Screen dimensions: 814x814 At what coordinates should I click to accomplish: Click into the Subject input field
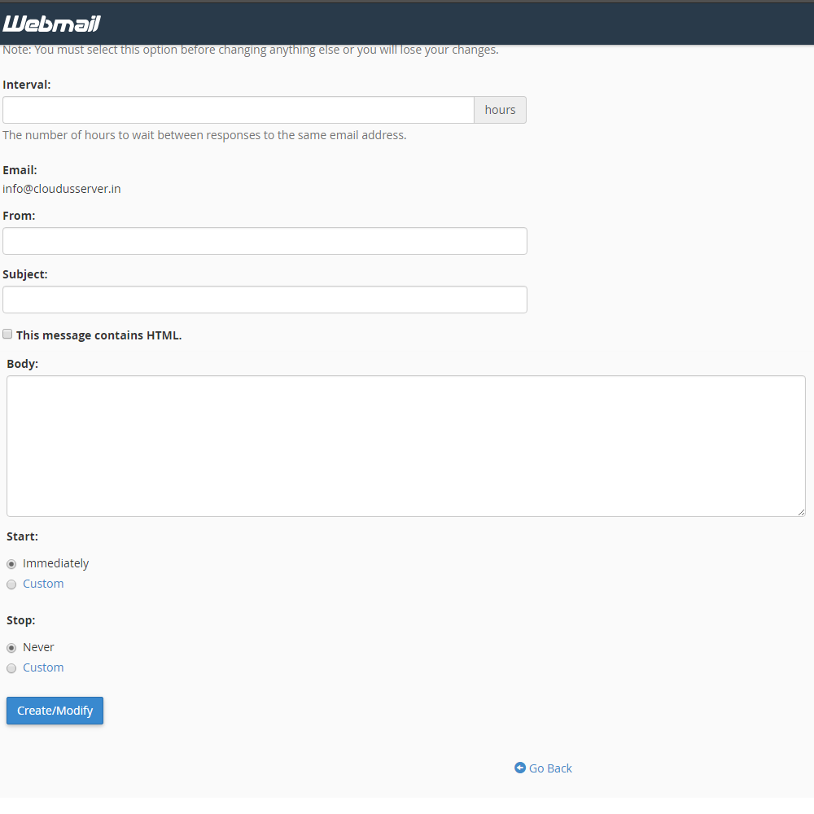(265, 300)
